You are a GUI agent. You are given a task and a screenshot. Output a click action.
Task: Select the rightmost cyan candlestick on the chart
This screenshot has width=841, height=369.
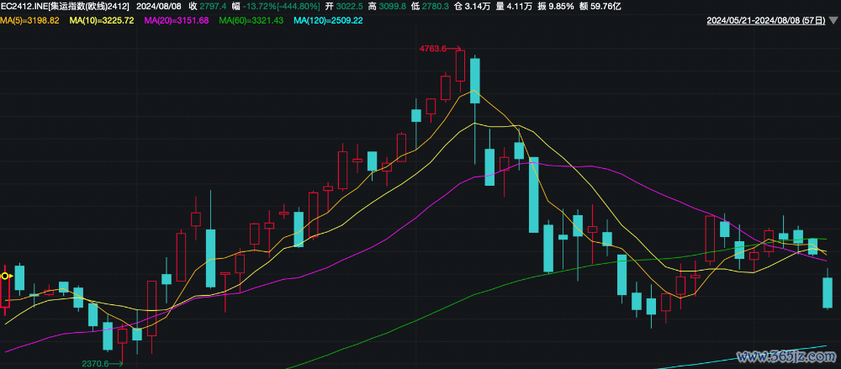[x=828, y=293]
